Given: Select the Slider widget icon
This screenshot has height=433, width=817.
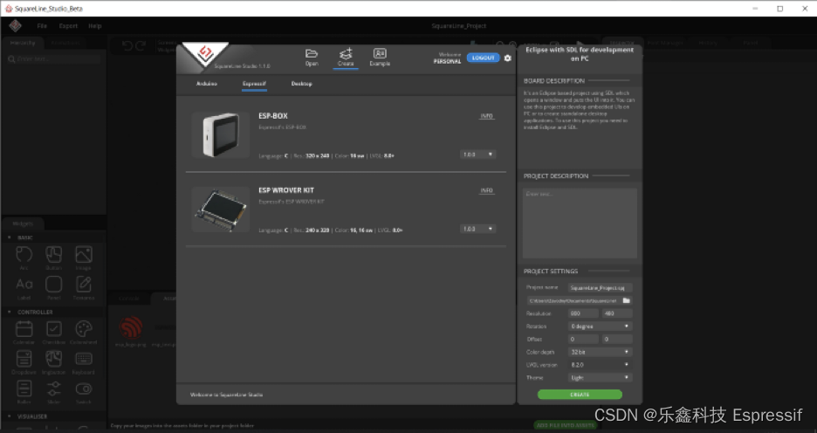Looking at the screenshot, I should 53,388.
